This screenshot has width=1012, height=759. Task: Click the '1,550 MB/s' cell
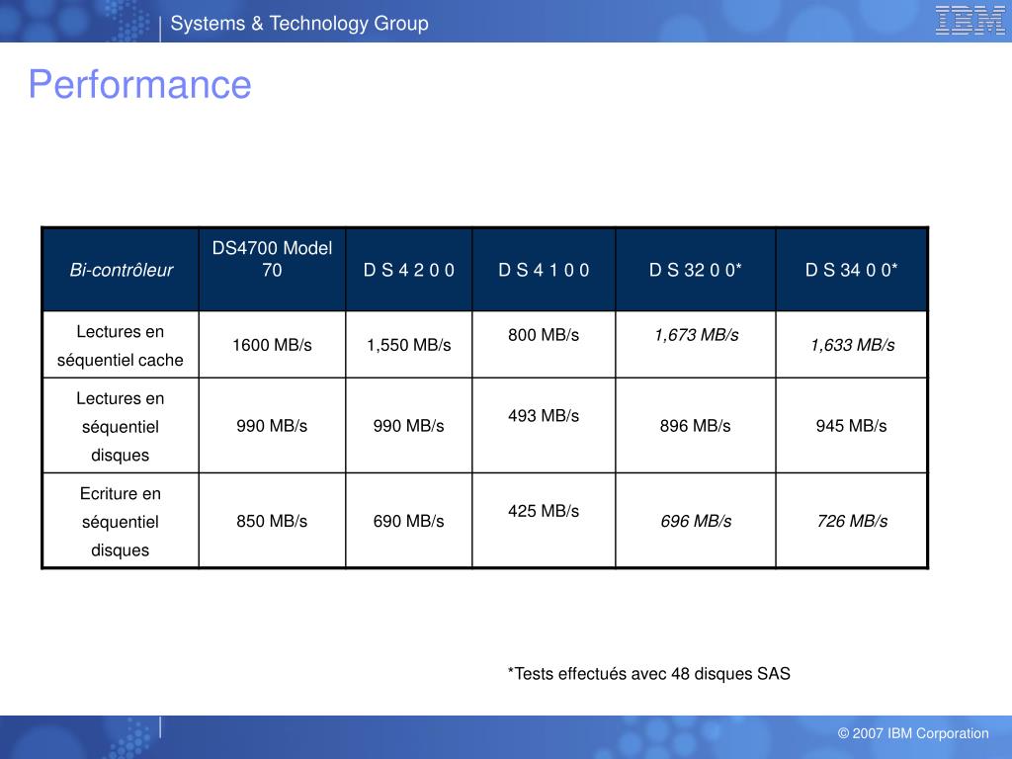(408, 345)
